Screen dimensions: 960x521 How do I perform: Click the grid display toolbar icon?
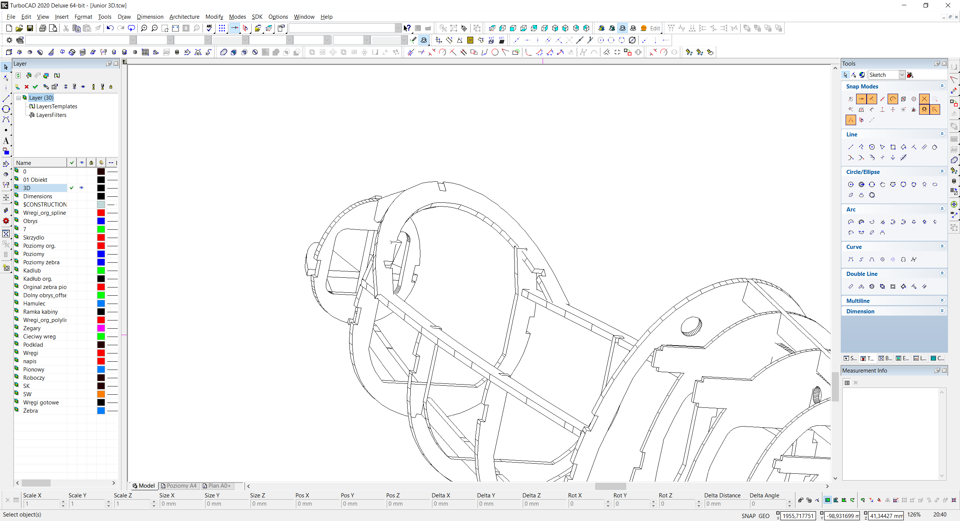(x=222, y=28)
